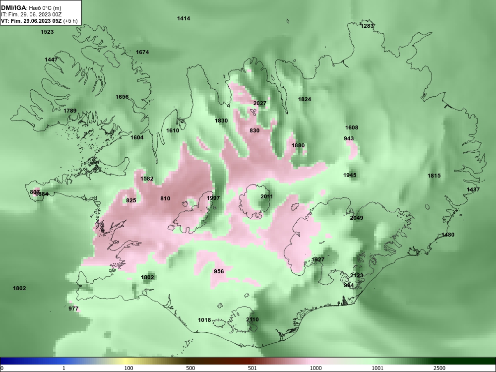Click the 956 height value
This screenshot has height=372, width=496.
(219, 271)
